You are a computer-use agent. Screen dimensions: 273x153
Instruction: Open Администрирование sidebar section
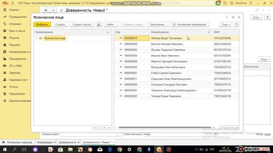pyautogui.click(x=20, y=101)
